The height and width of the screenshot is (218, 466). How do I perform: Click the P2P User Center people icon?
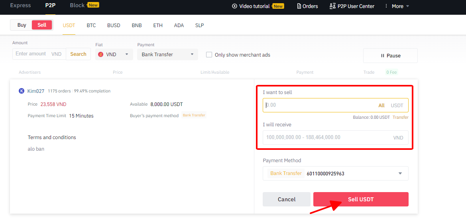click(x=332, y=6)
